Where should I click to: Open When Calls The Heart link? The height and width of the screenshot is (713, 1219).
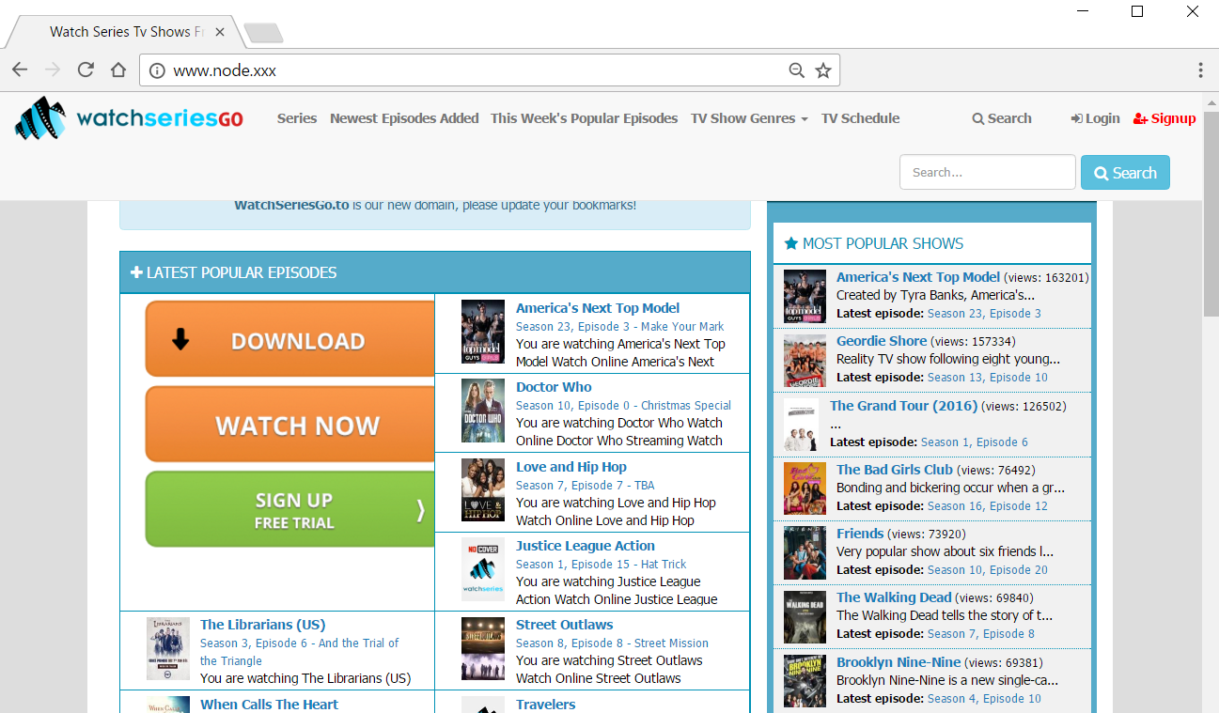pos(269,705)
